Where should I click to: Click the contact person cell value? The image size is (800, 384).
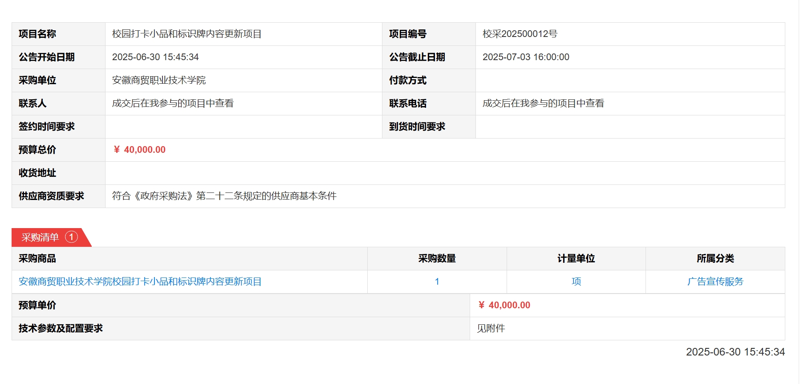pyautogui.click(x=173, y=103)
